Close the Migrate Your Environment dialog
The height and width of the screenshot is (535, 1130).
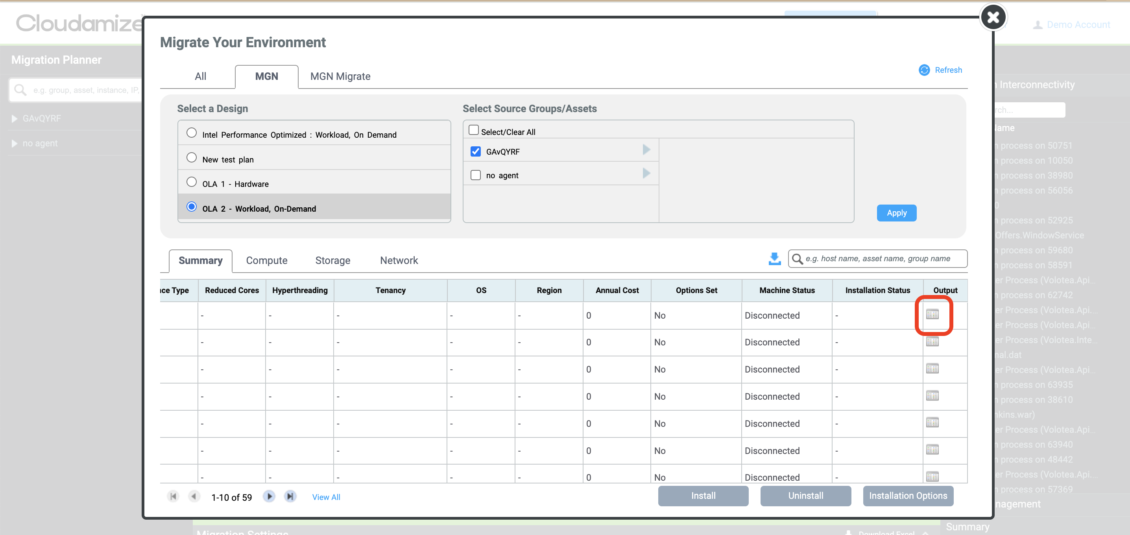coord(993,17)
